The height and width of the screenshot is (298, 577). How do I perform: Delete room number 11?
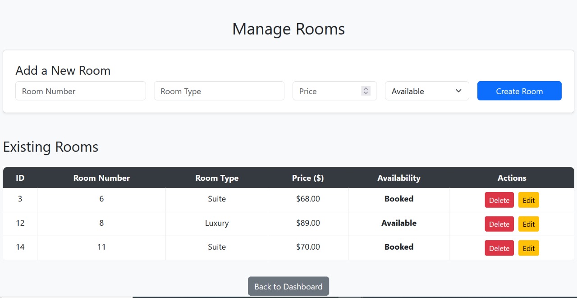[499, 248]
